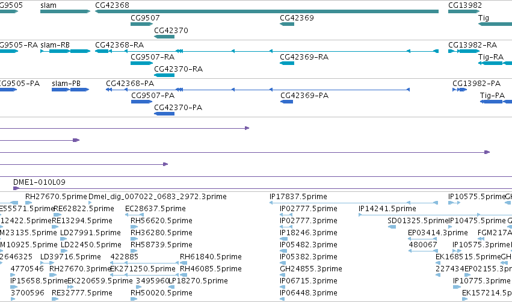
Task: Select the CG42368-PA protein label
Action: (x=130, y=84)
